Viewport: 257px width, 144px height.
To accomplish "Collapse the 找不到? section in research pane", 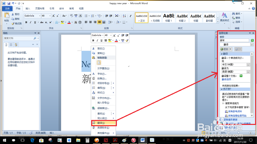I will pyautogui.click(x=222, y=89).
